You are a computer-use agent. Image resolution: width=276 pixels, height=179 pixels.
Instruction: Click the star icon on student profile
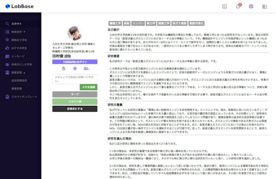click(75, 69)
